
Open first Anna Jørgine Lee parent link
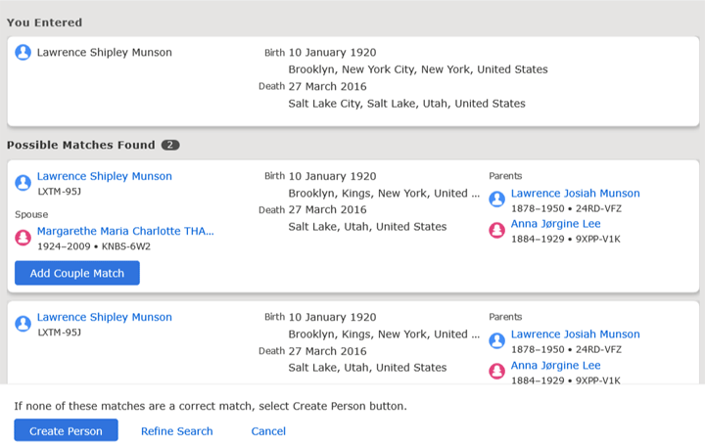[556, 224]
